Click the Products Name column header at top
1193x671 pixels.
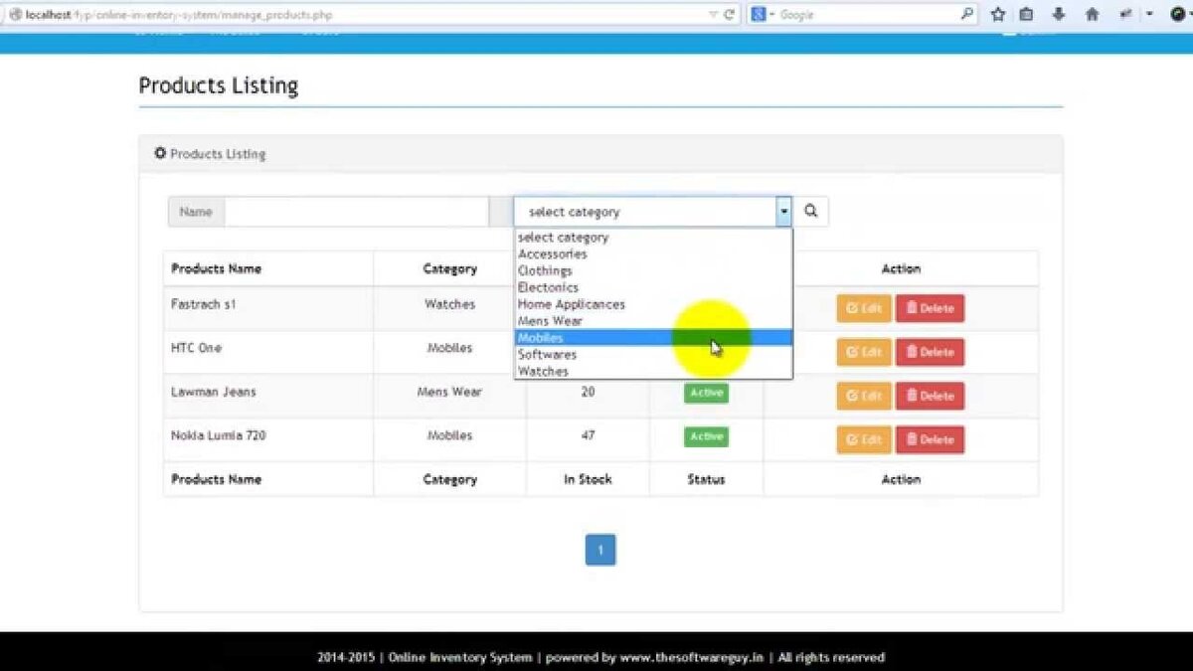pos(217,268)
